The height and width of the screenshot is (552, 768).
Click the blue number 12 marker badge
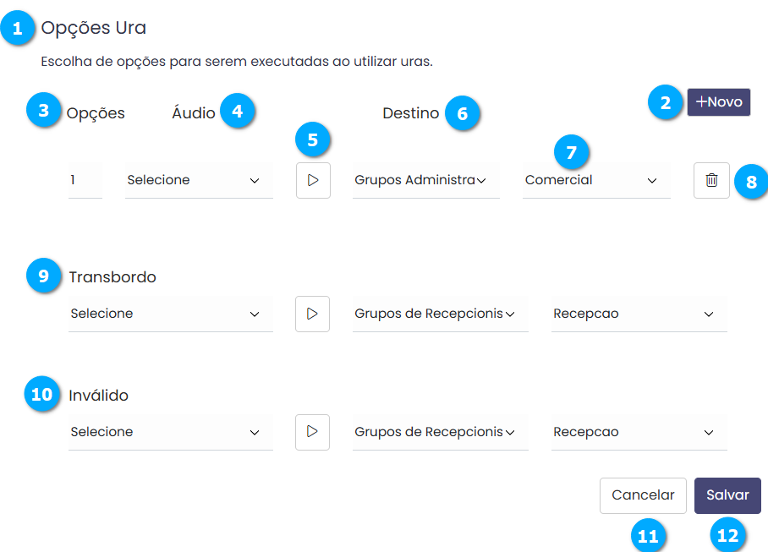tap(727, 535)
